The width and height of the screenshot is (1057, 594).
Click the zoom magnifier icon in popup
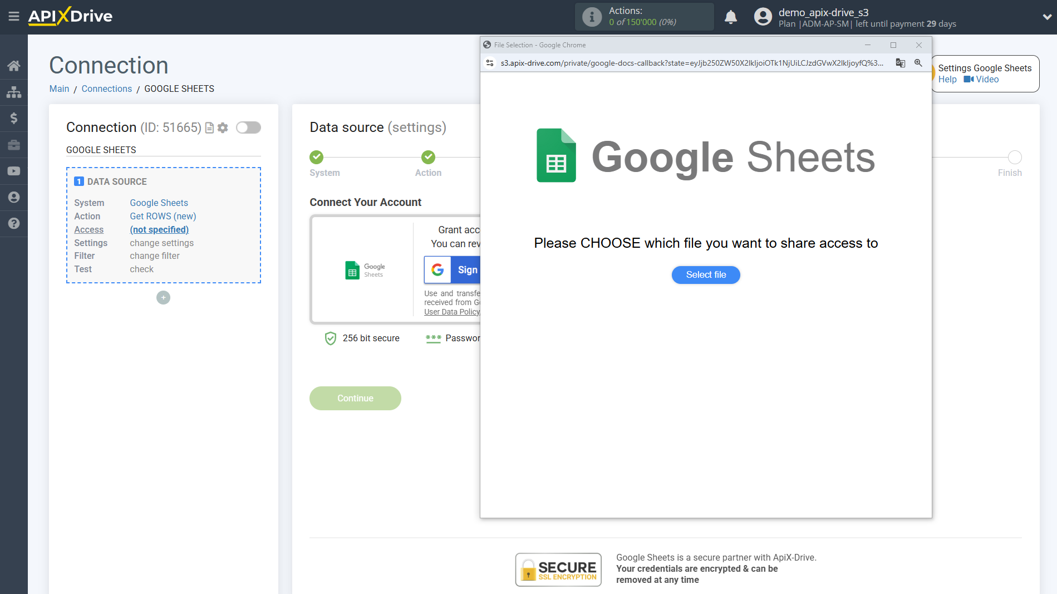coord(918,63)
